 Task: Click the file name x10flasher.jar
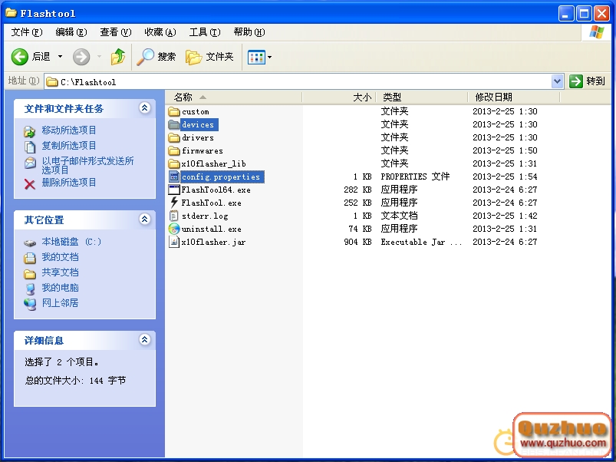[x=214, y=242]
